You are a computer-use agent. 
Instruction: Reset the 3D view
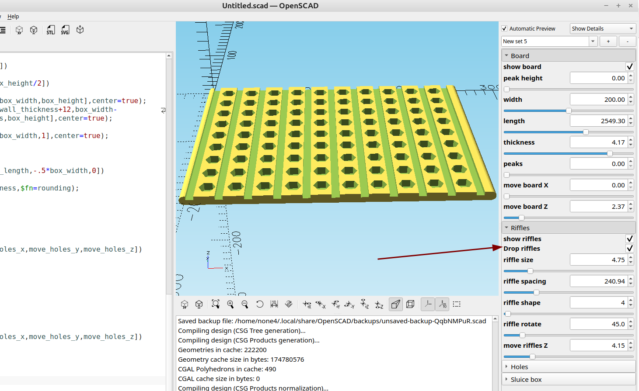(260, 304)
